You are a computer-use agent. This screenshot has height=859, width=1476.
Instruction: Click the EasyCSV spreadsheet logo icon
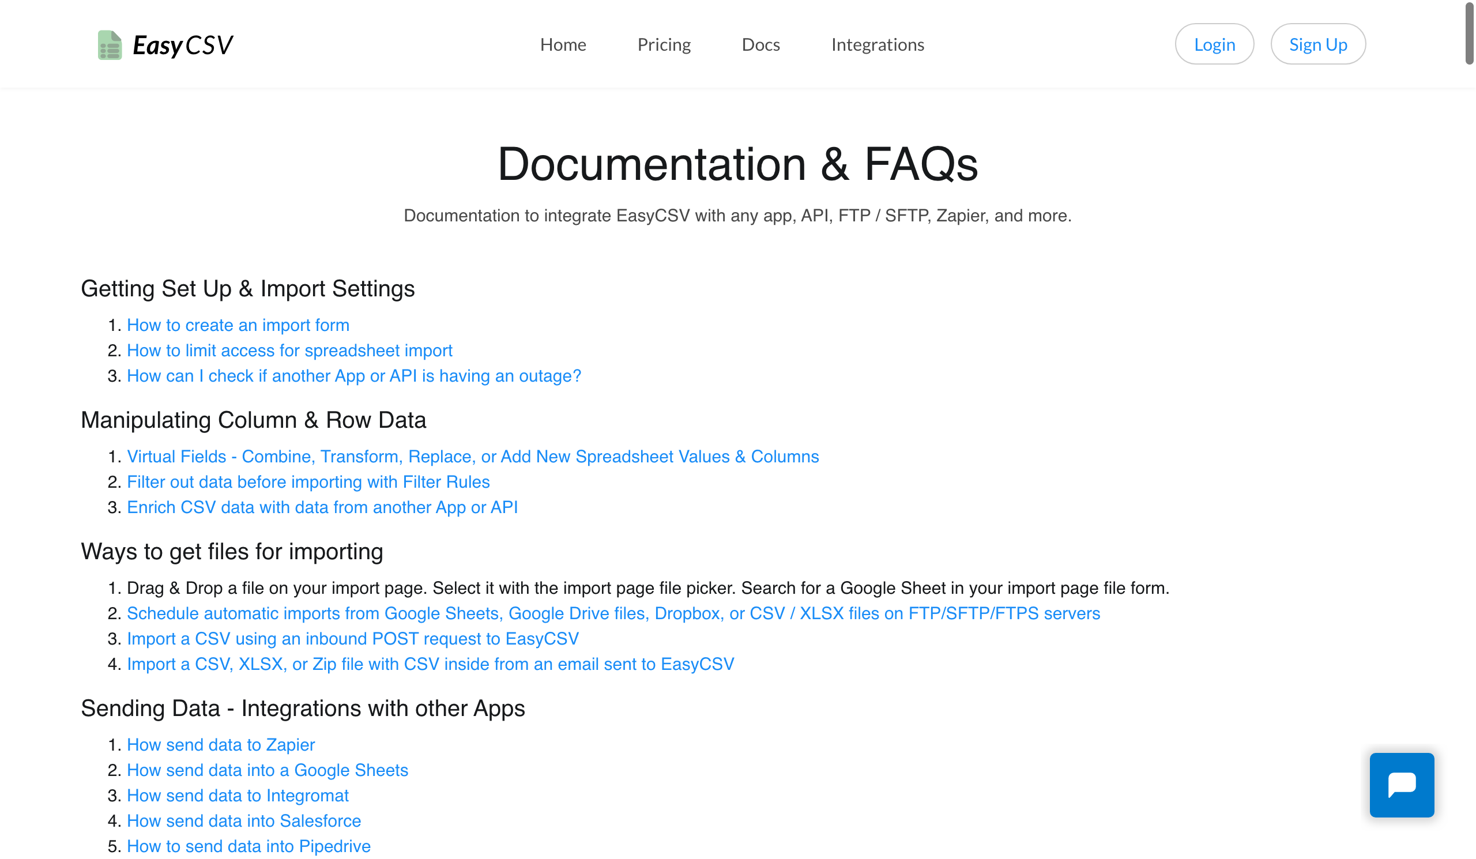click(x=110, y=44)
